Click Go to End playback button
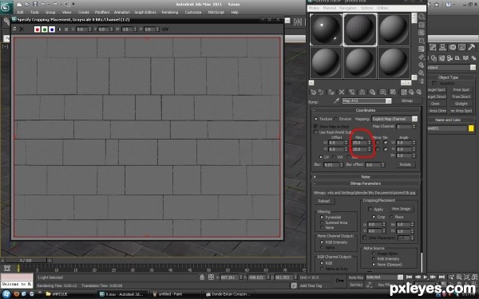479x299 pixels. pyautogui.click(x=441, y=277)
